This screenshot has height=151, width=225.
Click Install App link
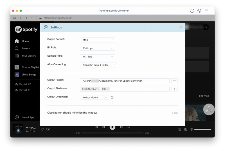pyautogui.click(x=24, y=117)
